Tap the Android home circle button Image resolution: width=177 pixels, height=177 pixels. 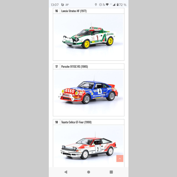pyautogui.click(x=88, y=172)
